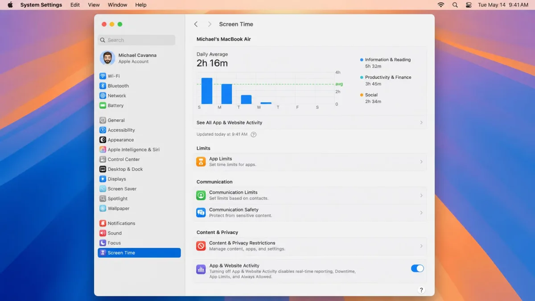This screenshot has width=535, height=301.
Task: Open the View menu
Action: pos(94,5)
